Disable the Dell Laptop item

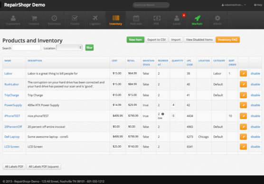click(x=255, y=137)
